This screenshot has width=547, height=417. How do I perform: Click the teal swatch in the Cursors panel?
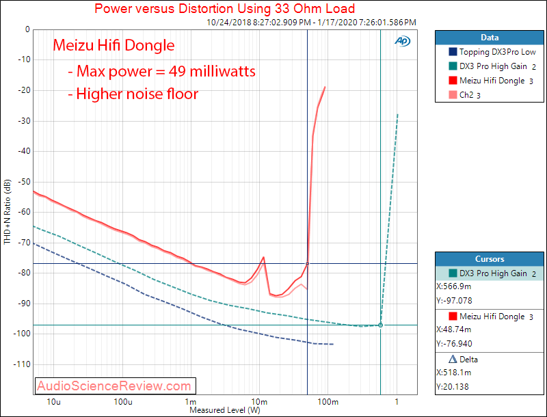(453, 273)
